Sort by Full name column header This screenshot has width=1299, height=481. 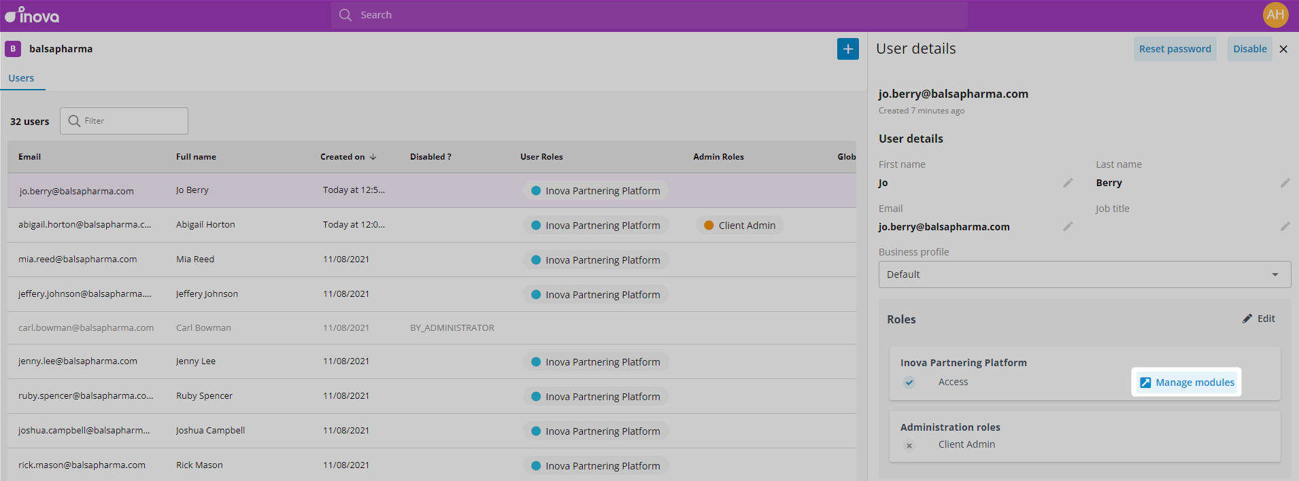[x=196, y=157]
